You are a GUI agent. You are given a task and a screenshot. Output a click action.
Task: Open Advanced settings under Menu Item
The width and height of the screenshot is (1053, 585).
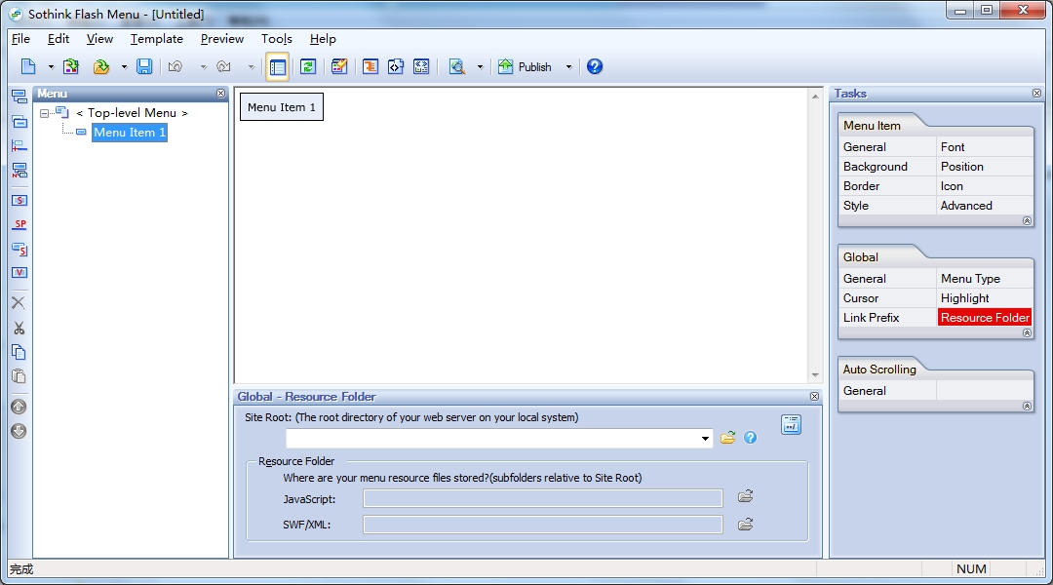965,206
